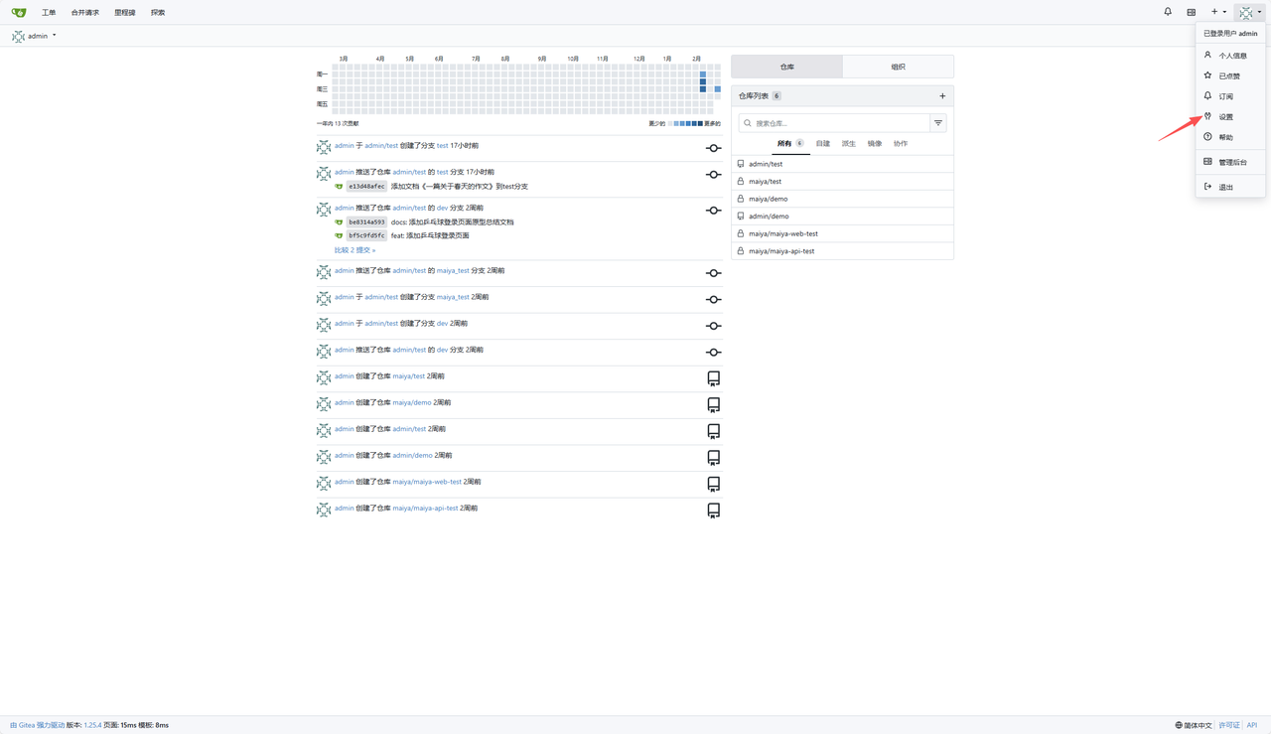Click the search magnifier icon in repository search
Screen dimensions: 1271x734
point(748,123)
